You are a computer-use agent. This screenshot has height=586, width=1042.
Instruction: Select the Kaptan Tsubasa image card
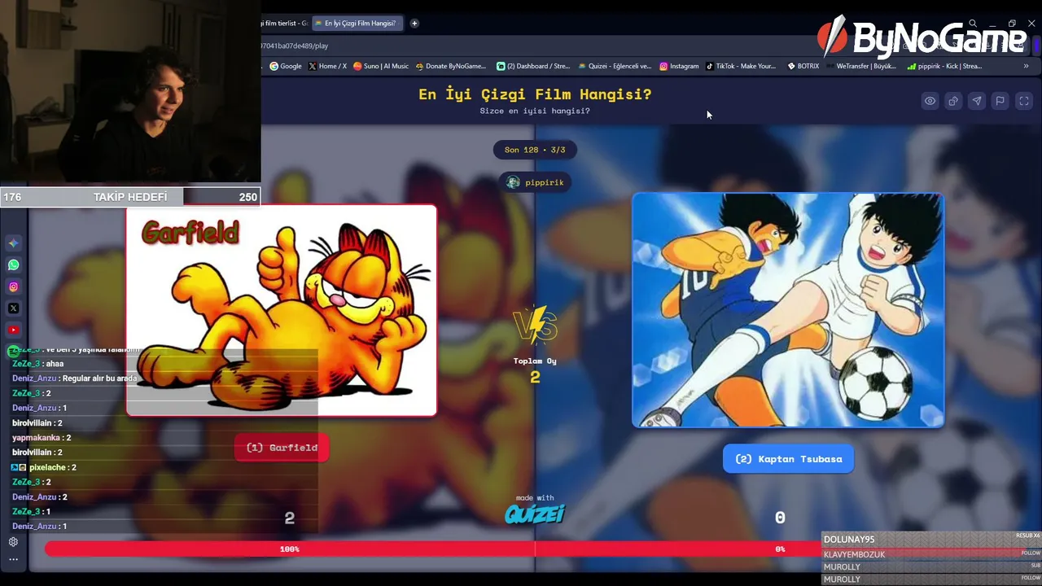[x=788, y=310]
